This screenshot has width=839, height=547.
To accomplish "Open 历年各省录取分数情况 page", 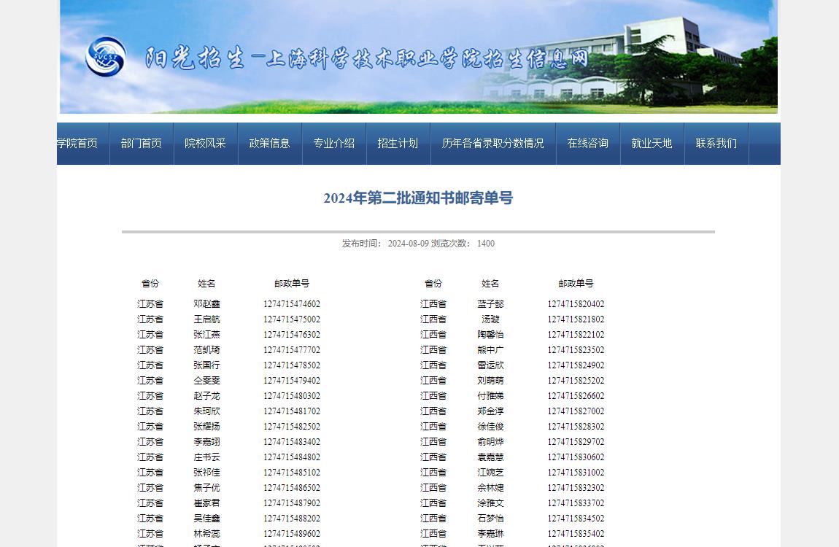I will [x=493, y=144].
